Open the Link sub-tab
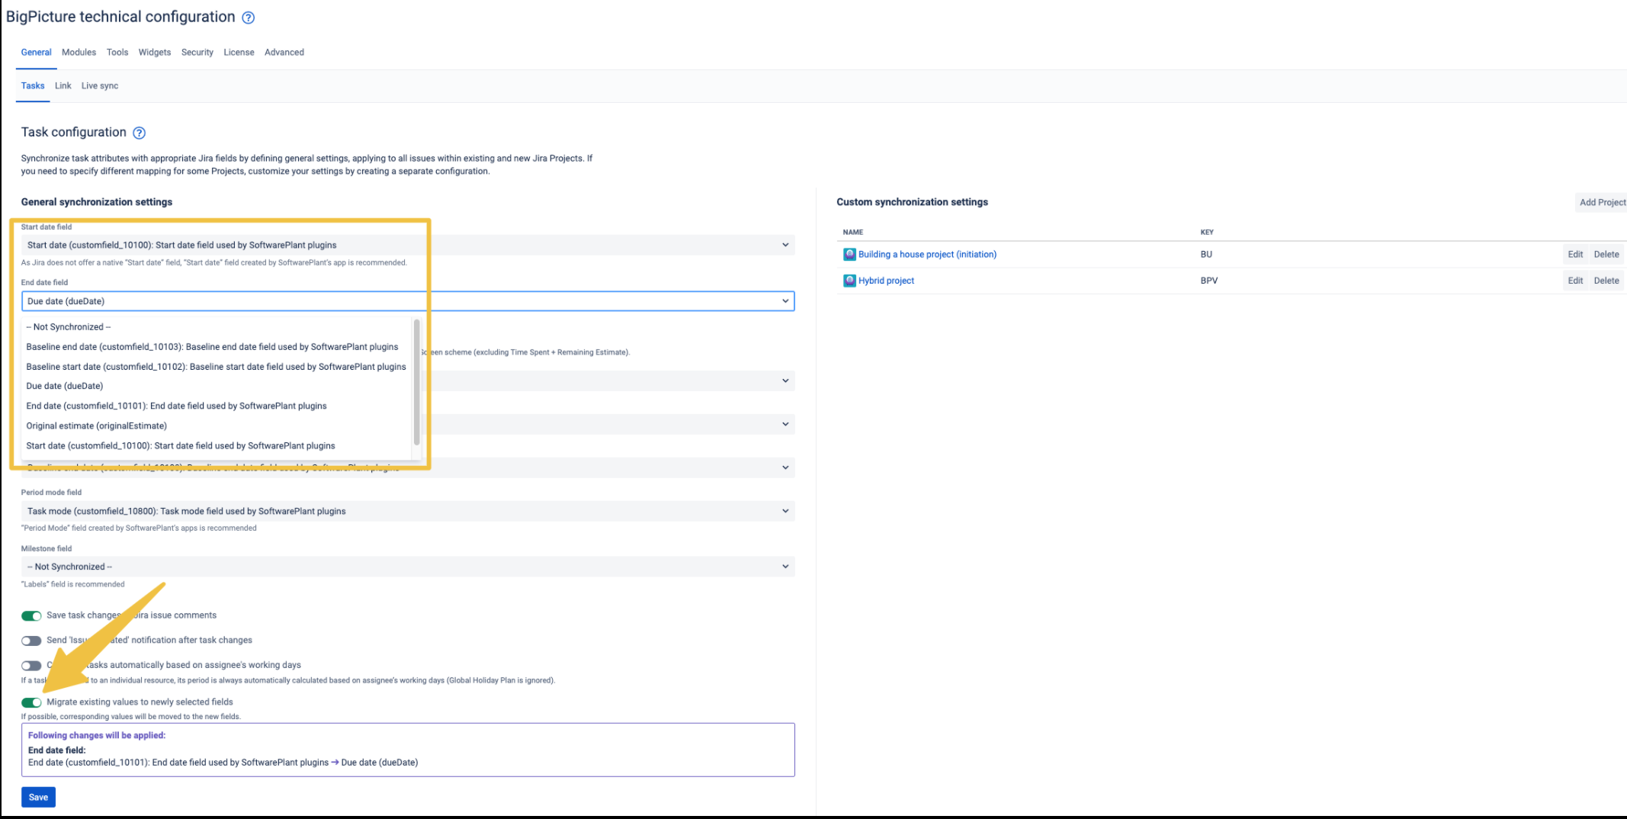 click(x=63, y=86)
